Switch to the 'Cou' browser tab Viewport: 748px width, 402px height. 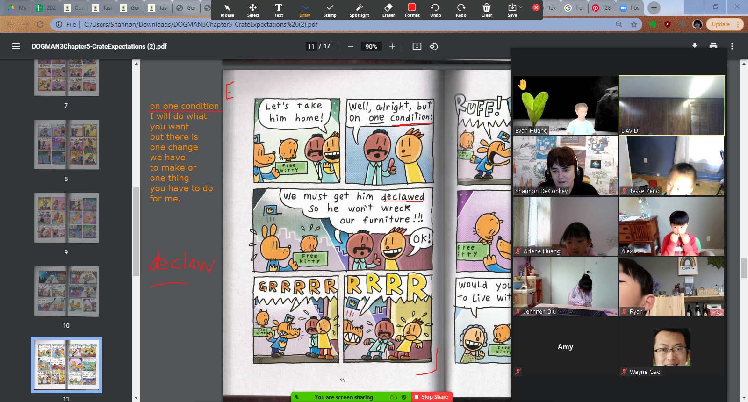[x=74, y=7]
